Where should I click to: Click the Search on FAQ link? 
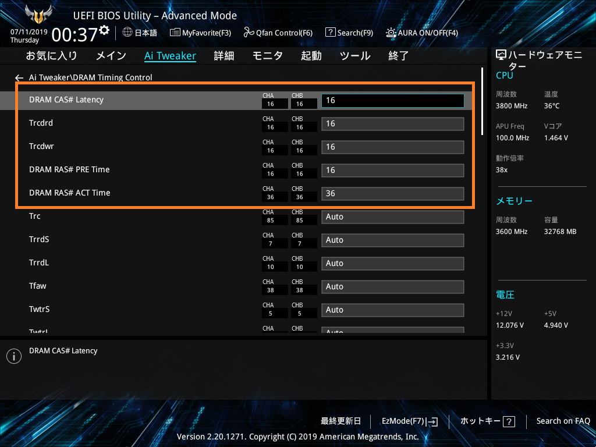[563, 421]
